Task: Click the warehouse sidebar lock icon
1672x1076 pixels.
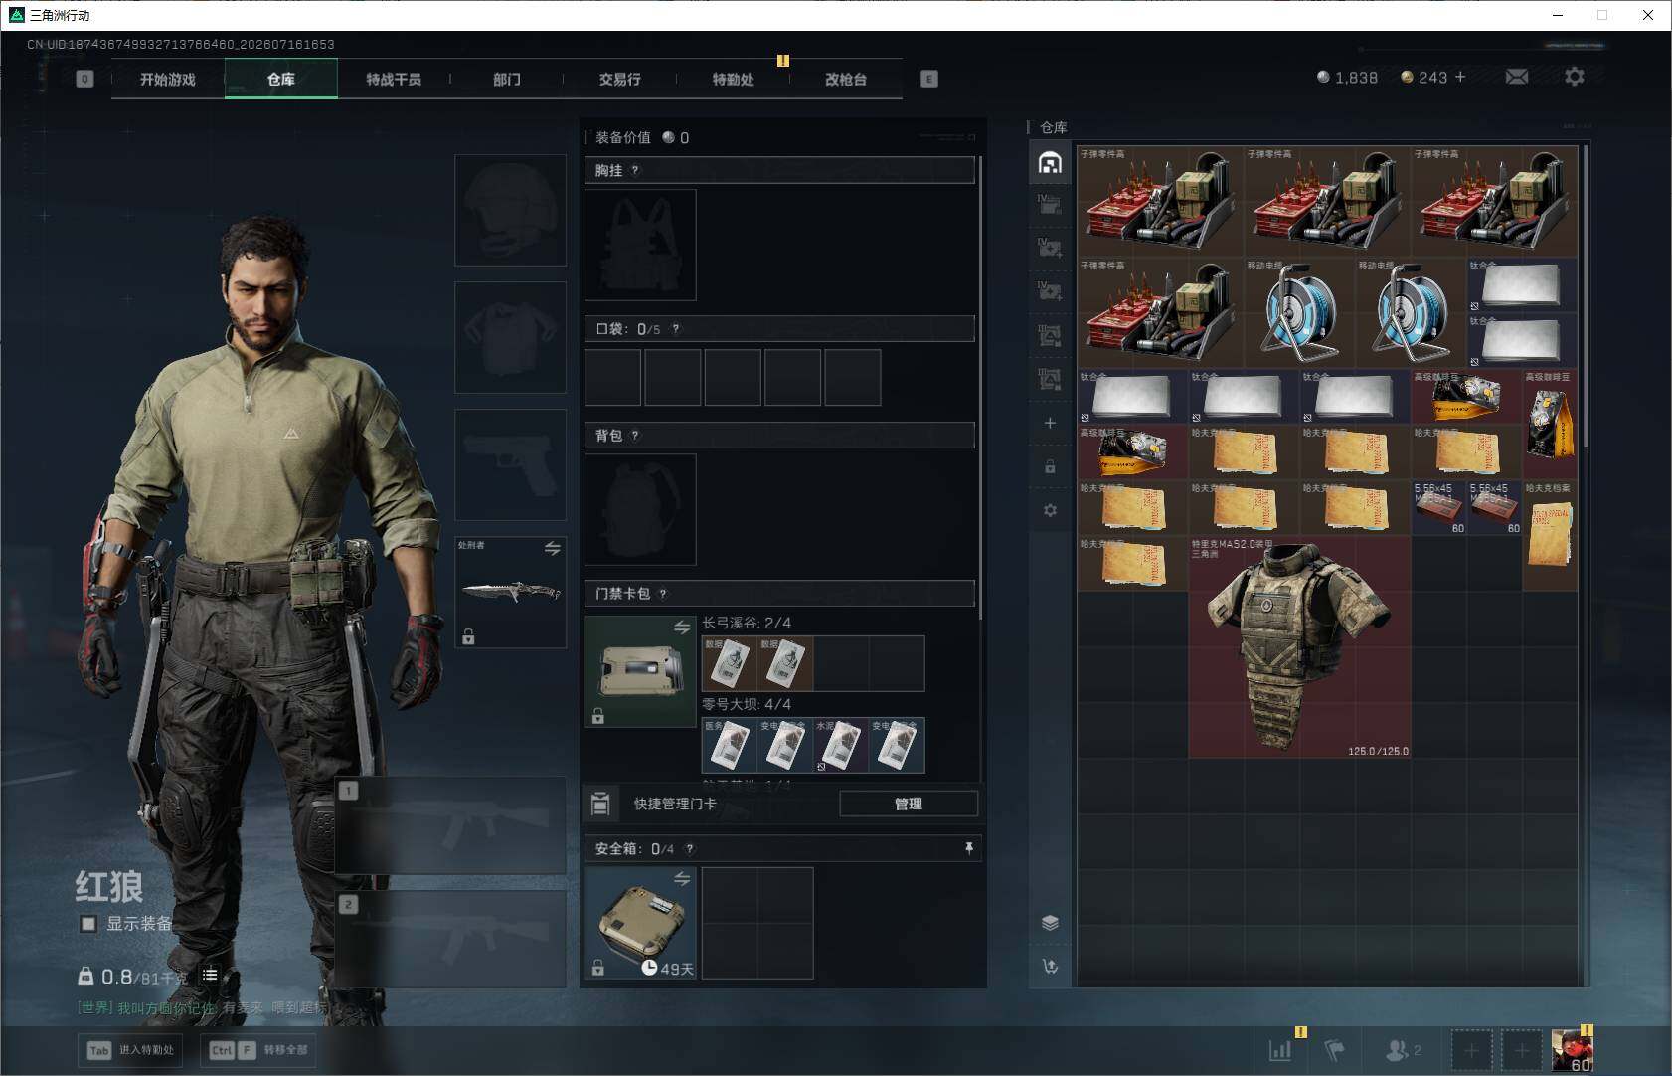Action: [x=1050, y=466]
